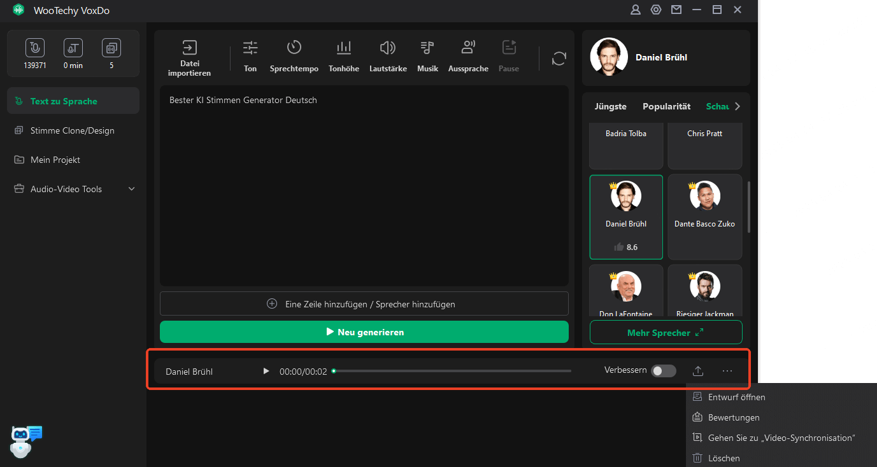Select the Dante Basco Zuko voice card
This screenshot has height=467, width=877.
point(704,216)
